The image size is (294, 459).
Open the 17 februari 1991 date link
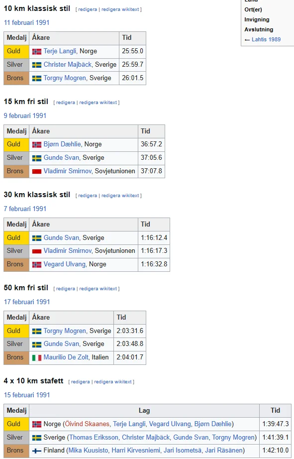point(27,302)
